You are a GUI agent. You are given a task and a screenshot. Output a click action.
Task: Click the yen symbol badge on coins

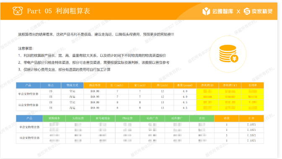point(234,59)
